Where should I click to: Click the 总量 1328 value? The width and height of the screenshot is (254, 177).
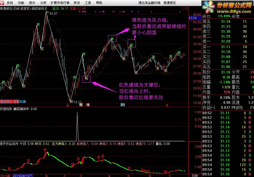(x=226, y=87)
